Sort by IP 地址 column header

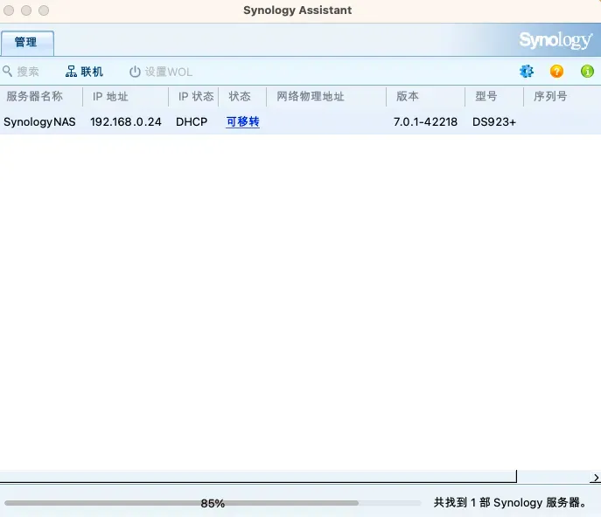pos(125,96)
